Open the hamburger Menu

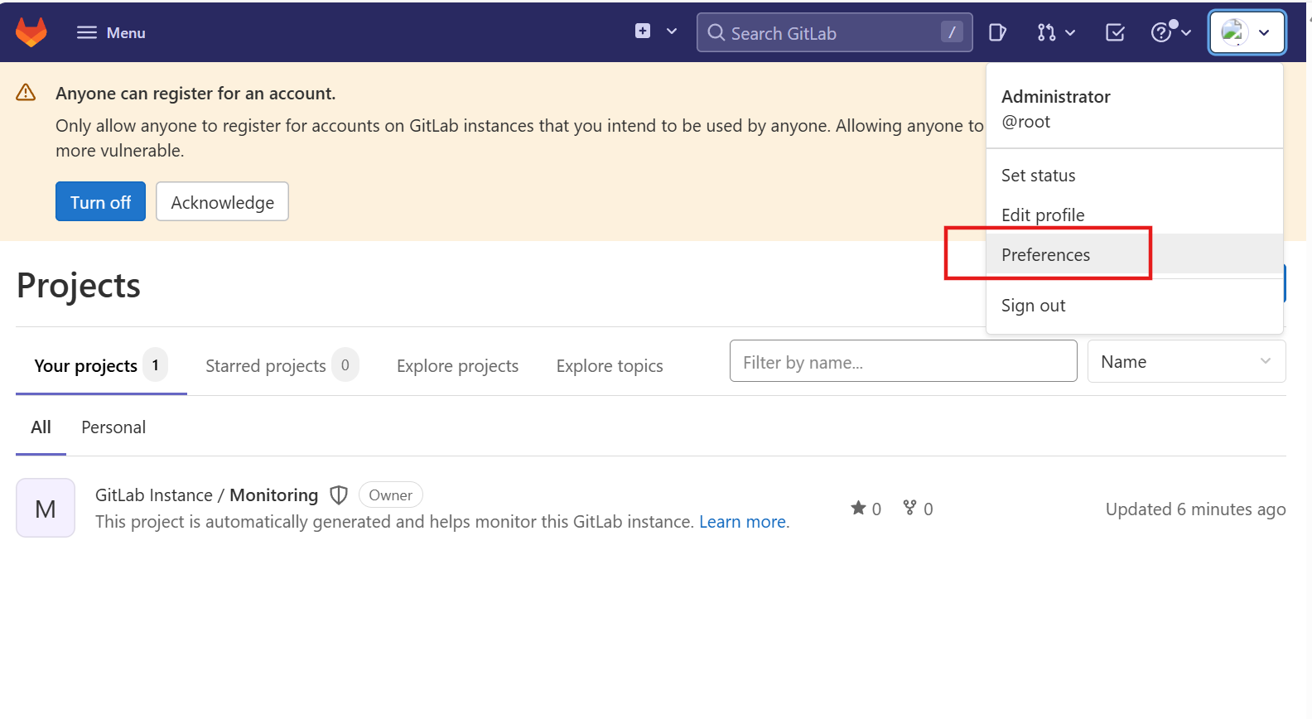tap(111, 32)
